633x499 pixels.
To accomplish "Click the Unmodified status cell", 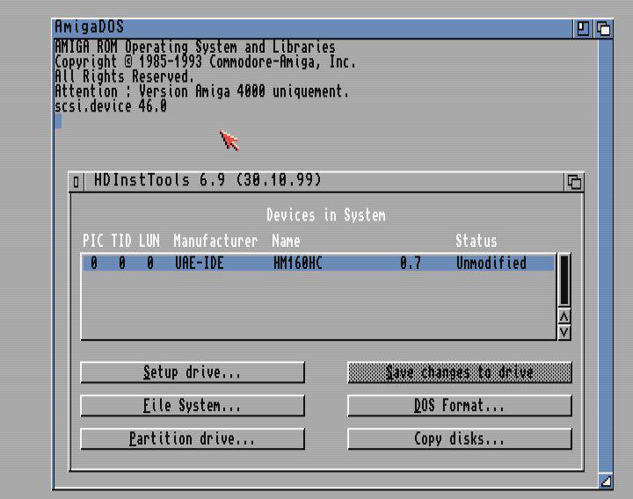I will tap(491, 263).
